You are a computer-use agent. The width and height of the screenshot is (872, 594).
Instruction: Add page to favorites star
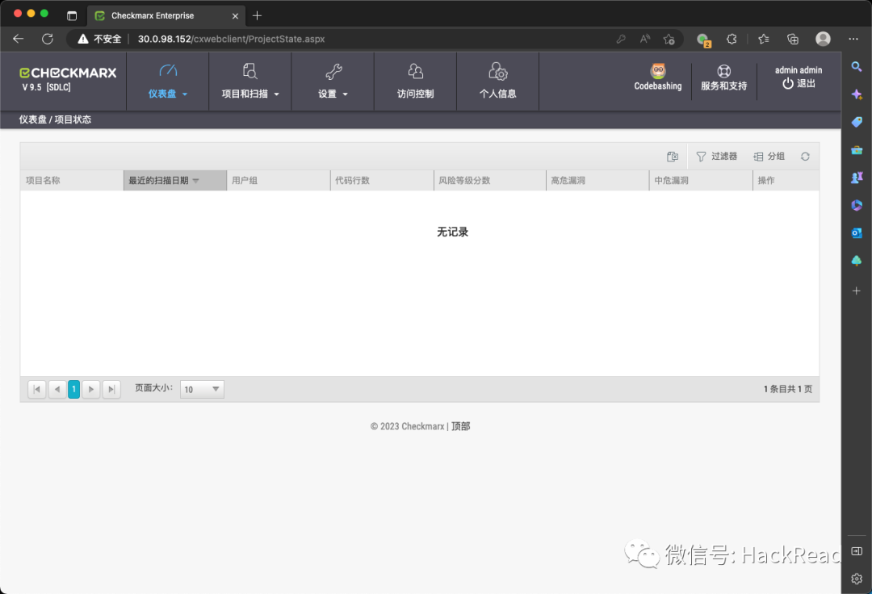pyautogui.click(x=669, y=39)
